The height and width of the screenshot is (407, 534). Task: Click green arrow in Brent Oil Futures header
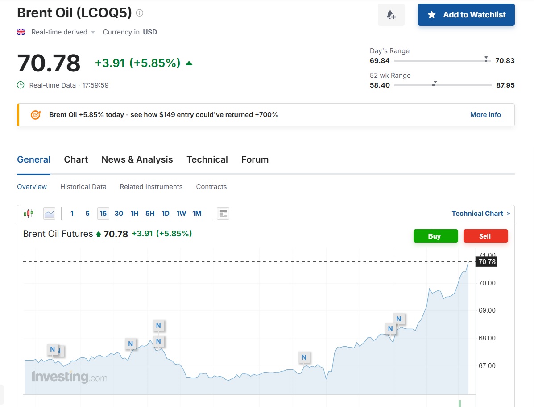click(99, 234)
